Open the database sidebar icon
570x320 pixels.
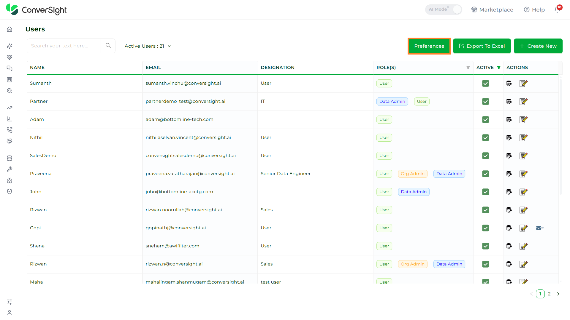[9, 158]
